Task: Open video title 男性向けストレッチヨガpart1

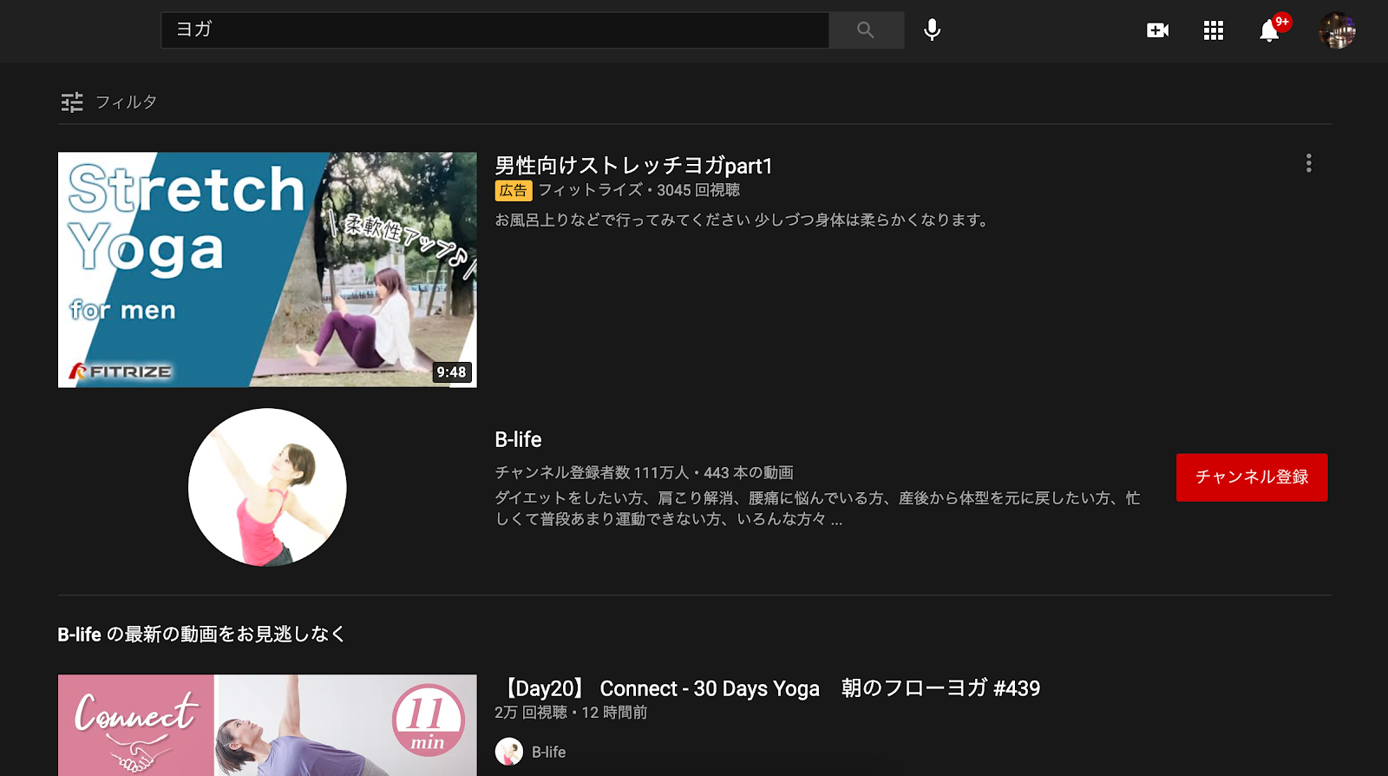Action: [x=633, y=166]
